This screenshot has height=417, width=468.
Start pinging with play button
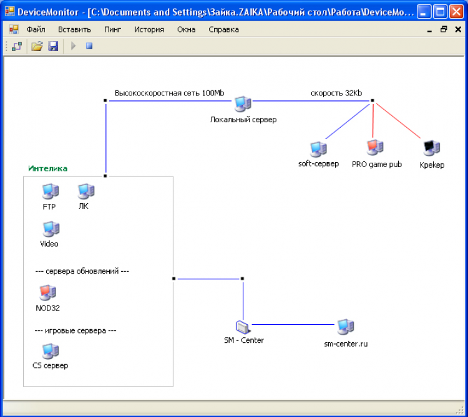coord(74,46)
